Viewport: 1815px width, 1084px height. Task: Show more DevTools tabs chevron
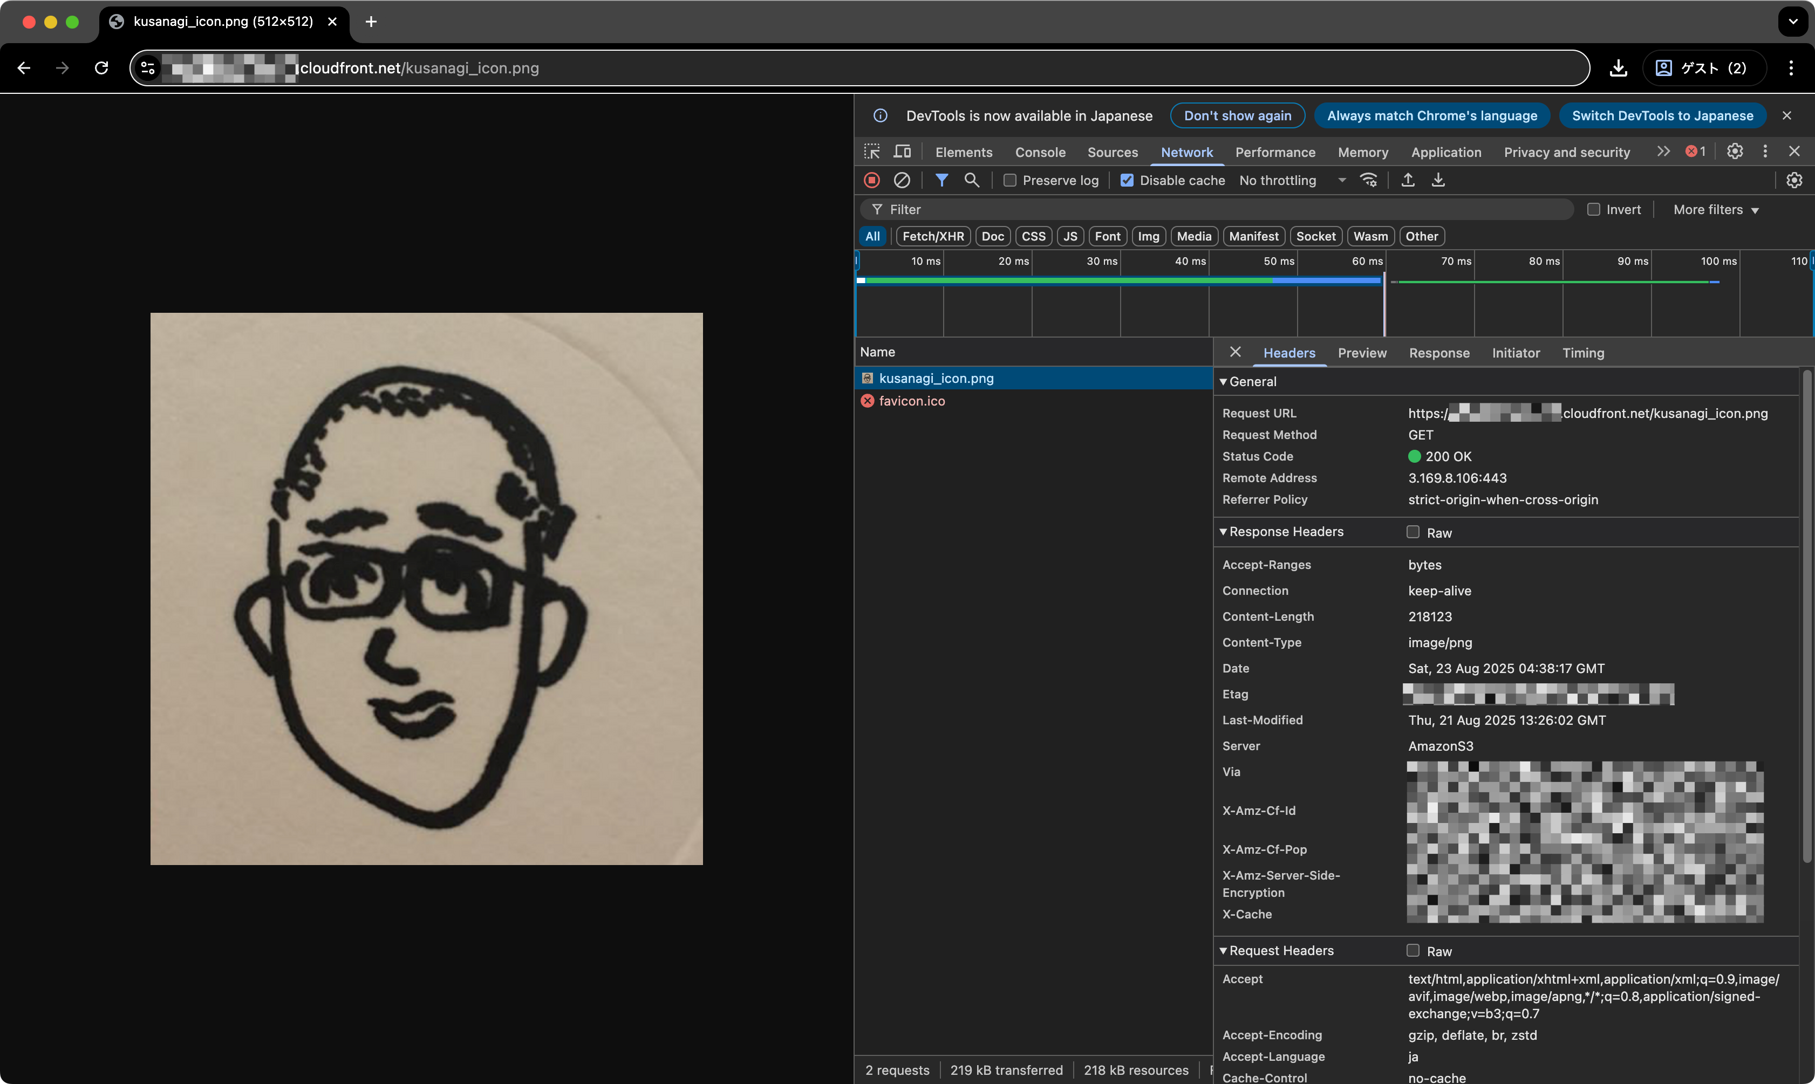(1663, 151)
